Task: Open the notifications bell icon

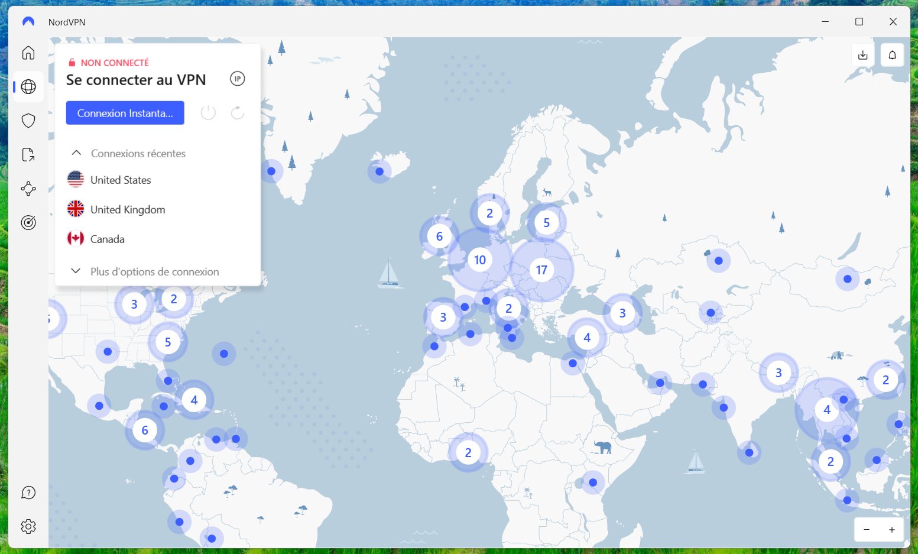Action: (893, 55)
